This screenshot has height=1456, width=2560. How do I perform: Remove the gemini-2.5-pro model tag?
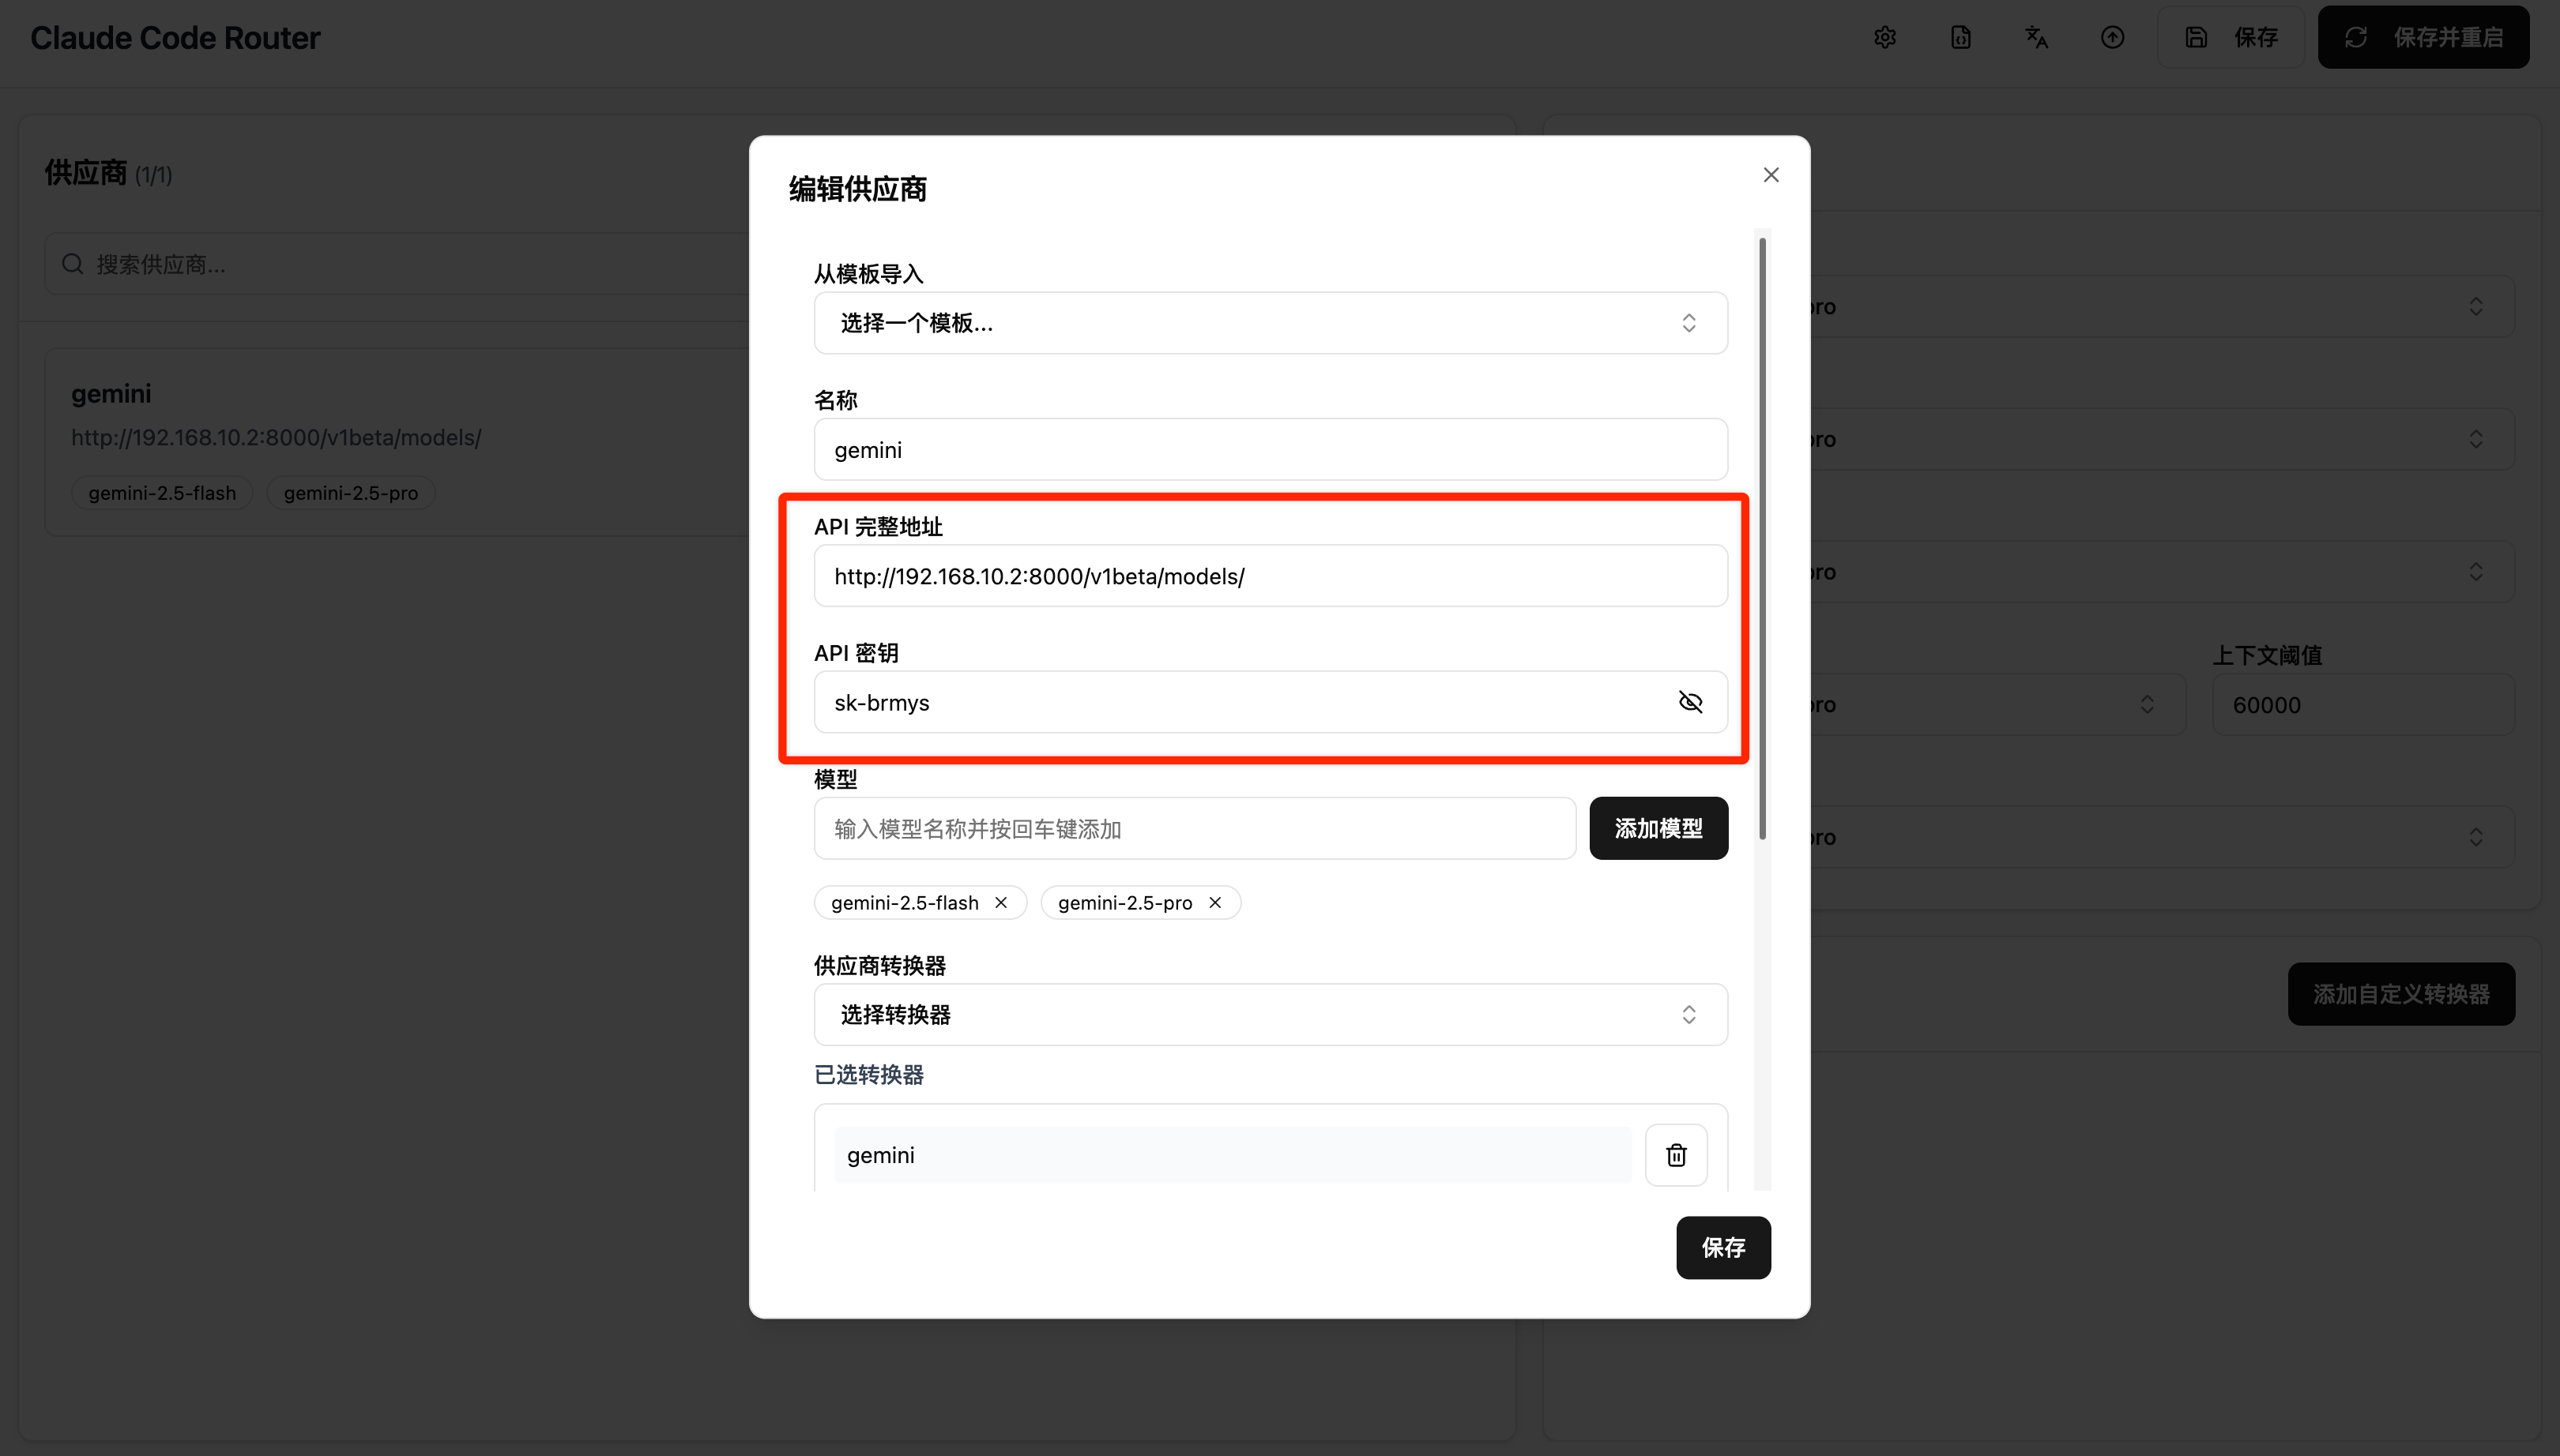1214,903
